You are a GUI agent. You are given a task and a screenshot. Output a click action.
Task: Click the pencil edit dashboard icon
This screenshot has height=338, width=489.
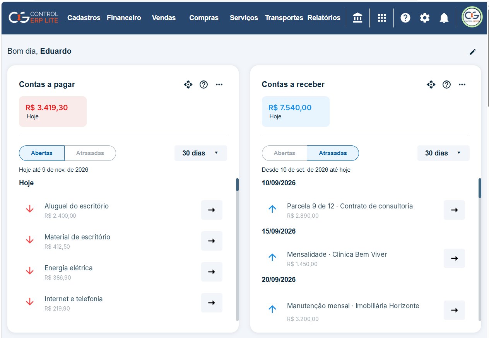point(472,52)
